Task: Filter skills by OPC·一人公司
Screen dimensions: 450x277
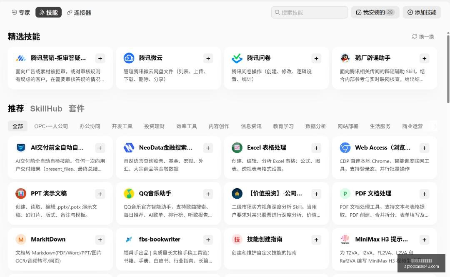Action: click(x=51, y=126)
